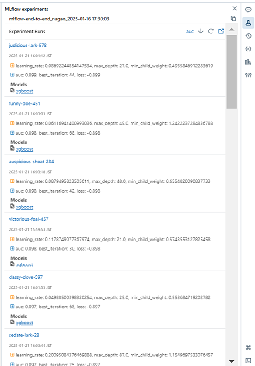Open the libraries chart icon in sidebar
Image resolution: width=255 pixels, height=366 pixels.
point(248,62)
